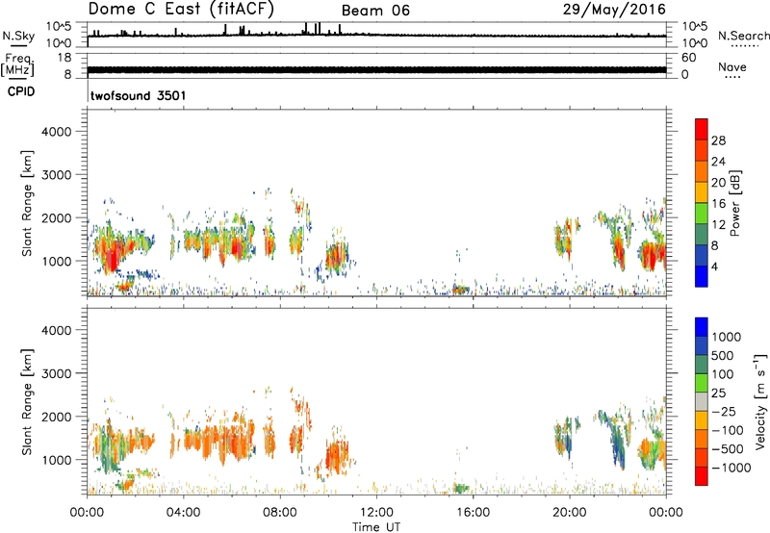Image resolution: width=770 pixels, height=533 pixels.
Task: Click the "Freq. [MHz]" axis label
Action: click(x=17, y=65)
